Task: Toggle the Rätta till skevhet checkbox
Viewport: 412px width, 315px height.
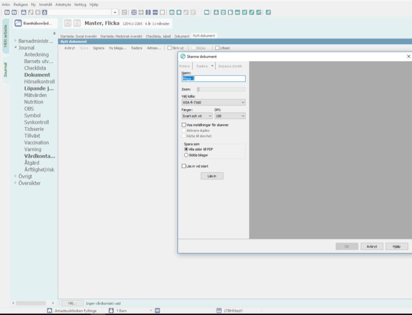Action: (x=184, y=136)
